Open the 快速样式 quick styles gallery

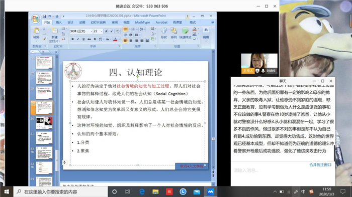point(185,33)
